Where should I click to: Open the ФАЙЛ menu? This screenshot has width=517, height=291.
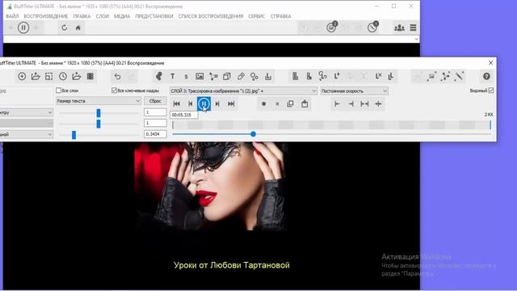tap(12, 16)
